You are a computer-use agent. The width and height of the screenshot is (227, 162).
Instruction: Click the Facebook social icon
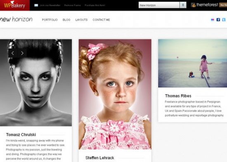218,20
